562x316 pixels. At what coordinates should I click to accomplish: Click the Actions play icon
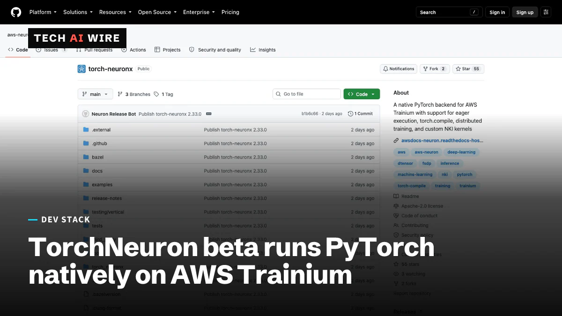124,50
